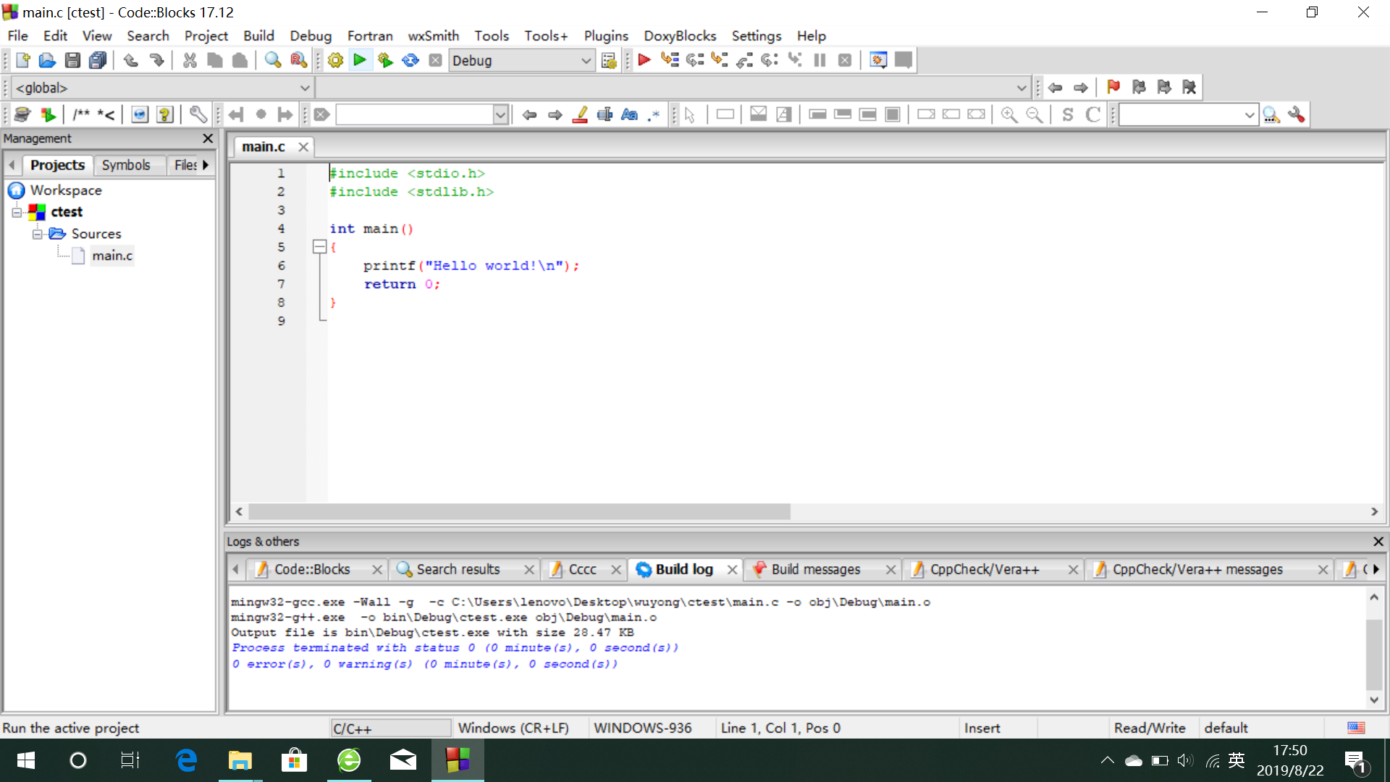Create a new file with the toolbar icon
This screenshot has height=782, width=1390.
point(22,61)
